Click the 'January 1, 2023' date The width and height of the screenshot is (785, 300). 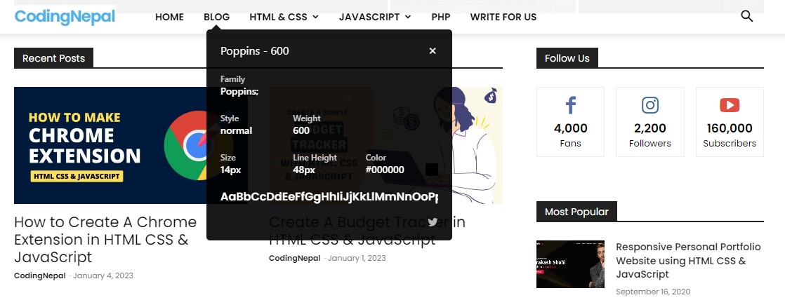[x=357, y=258]
